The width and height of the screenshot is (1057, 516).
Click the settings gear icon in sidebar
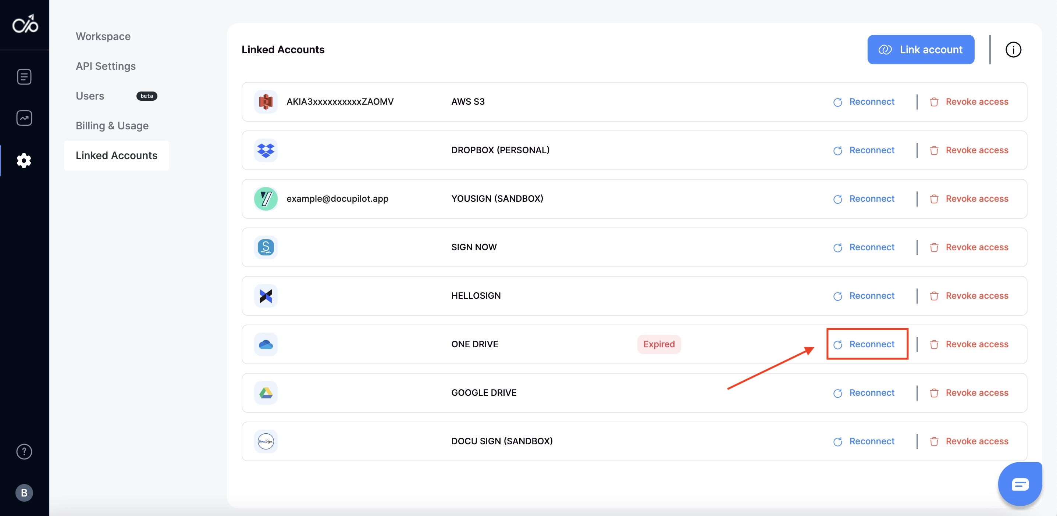point(24,160)
